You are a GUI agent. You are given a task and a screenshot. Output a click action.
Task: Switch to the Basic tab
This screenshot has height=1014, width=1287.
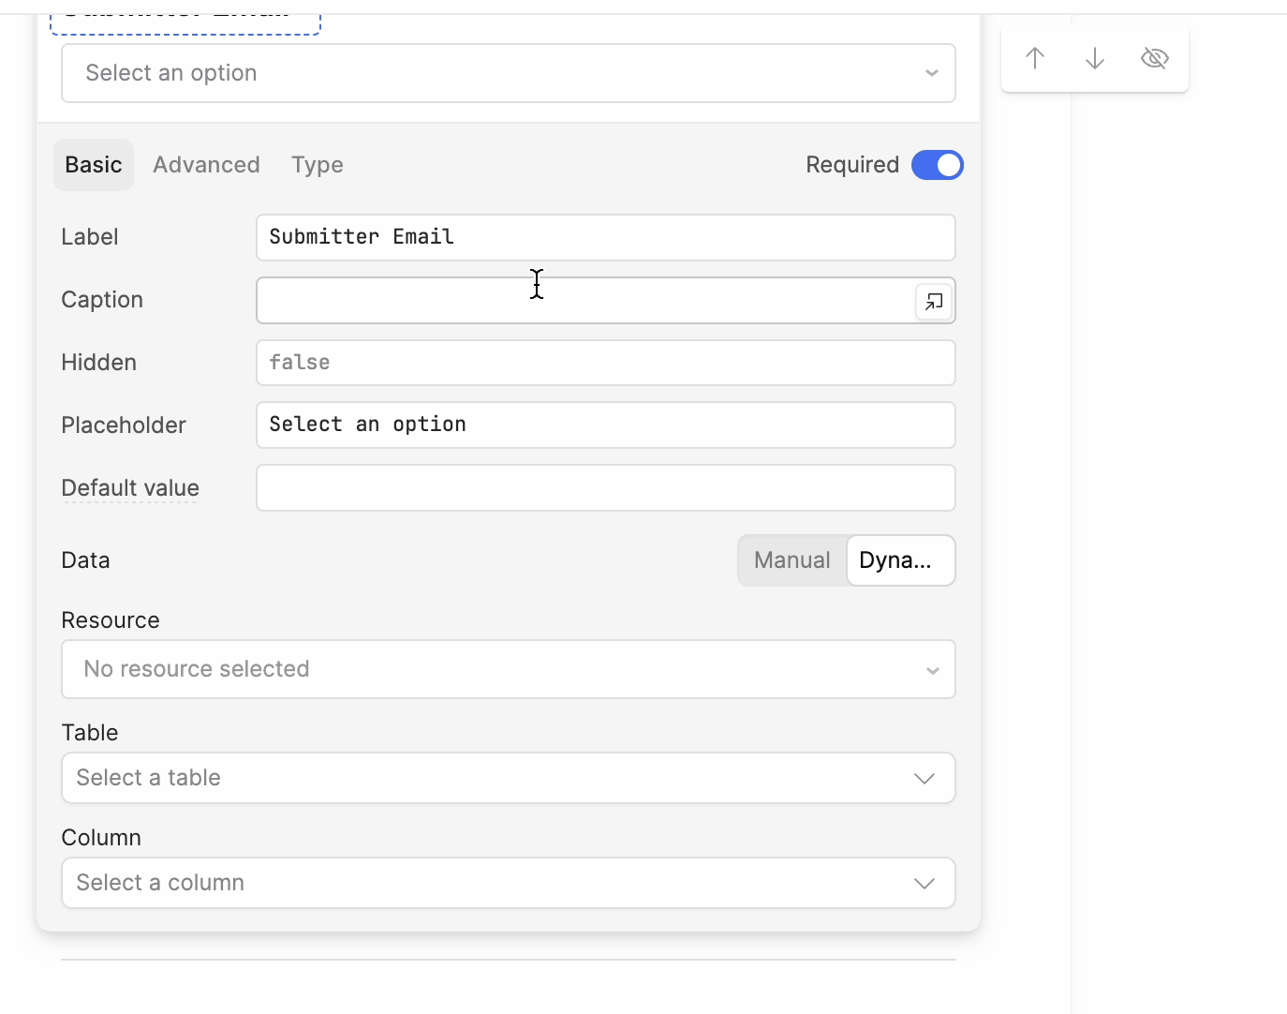94,165
